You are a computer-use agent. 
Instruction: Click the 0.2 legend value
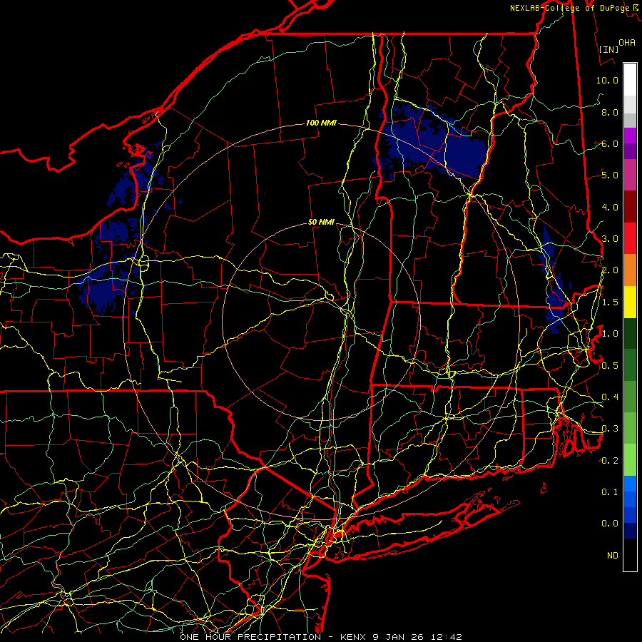(x=610, y=461)
